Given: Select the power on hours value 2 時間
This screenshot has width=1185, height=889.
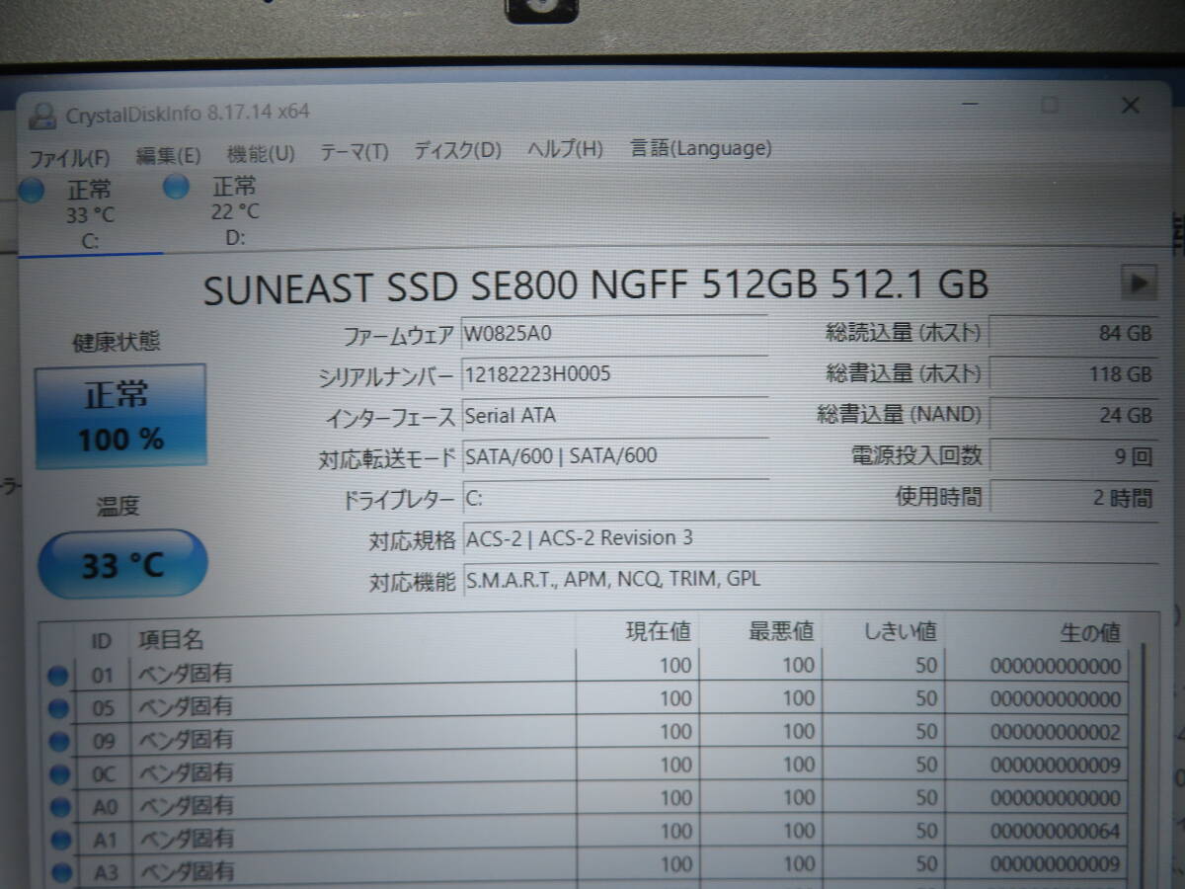Looking at the screenshot, I should (1072, 497).
